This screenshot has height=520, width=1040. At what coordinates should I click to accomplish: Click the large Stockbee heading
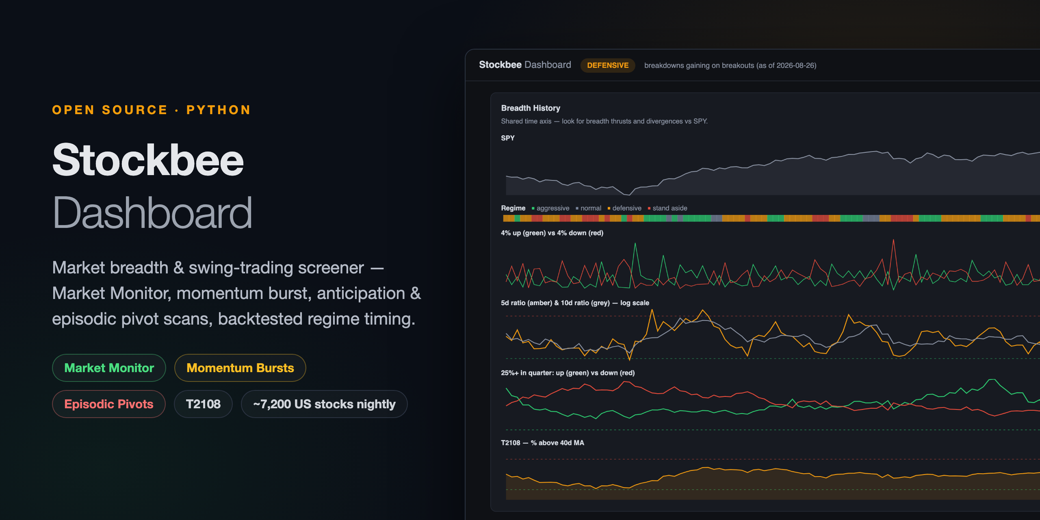(148, 160)
